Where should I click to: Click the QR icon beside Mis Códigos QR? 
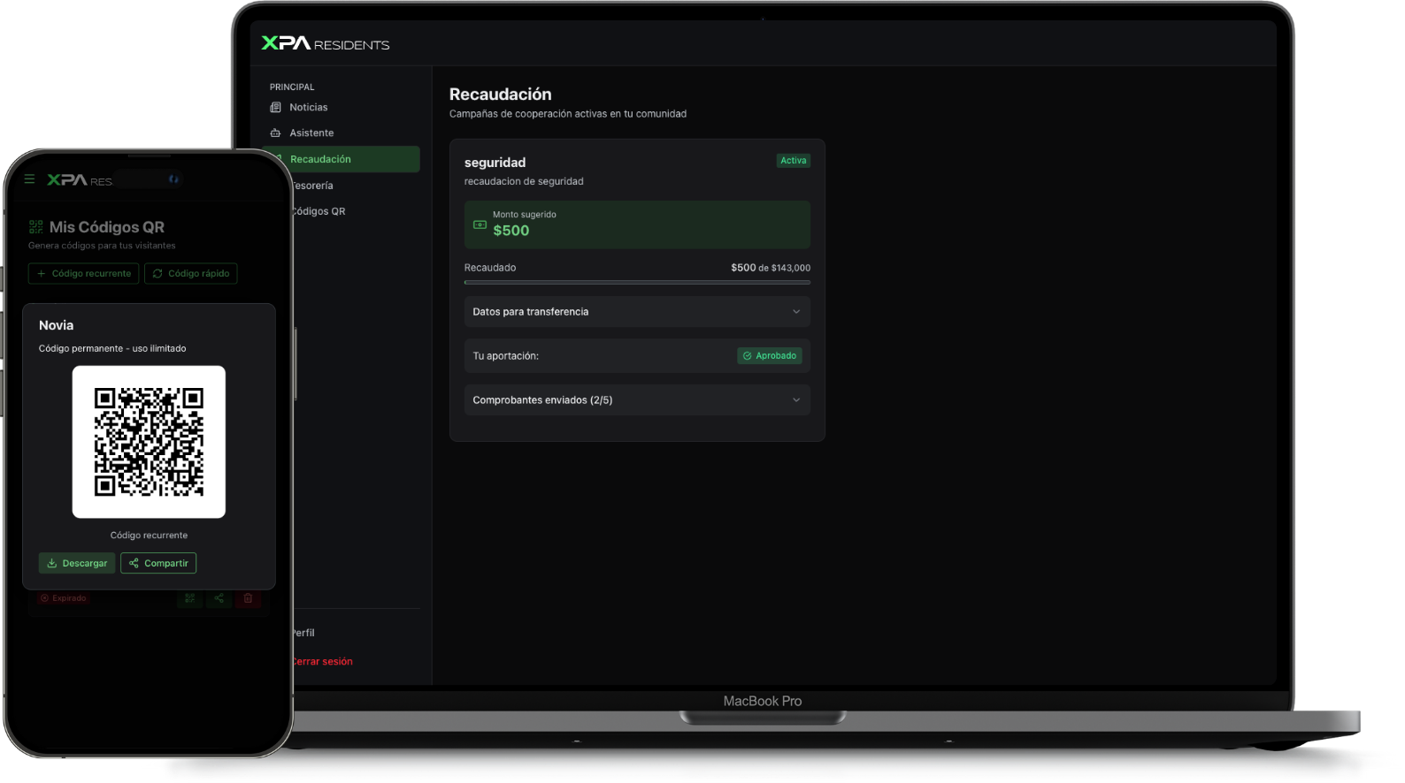click(x=35, y=227)
